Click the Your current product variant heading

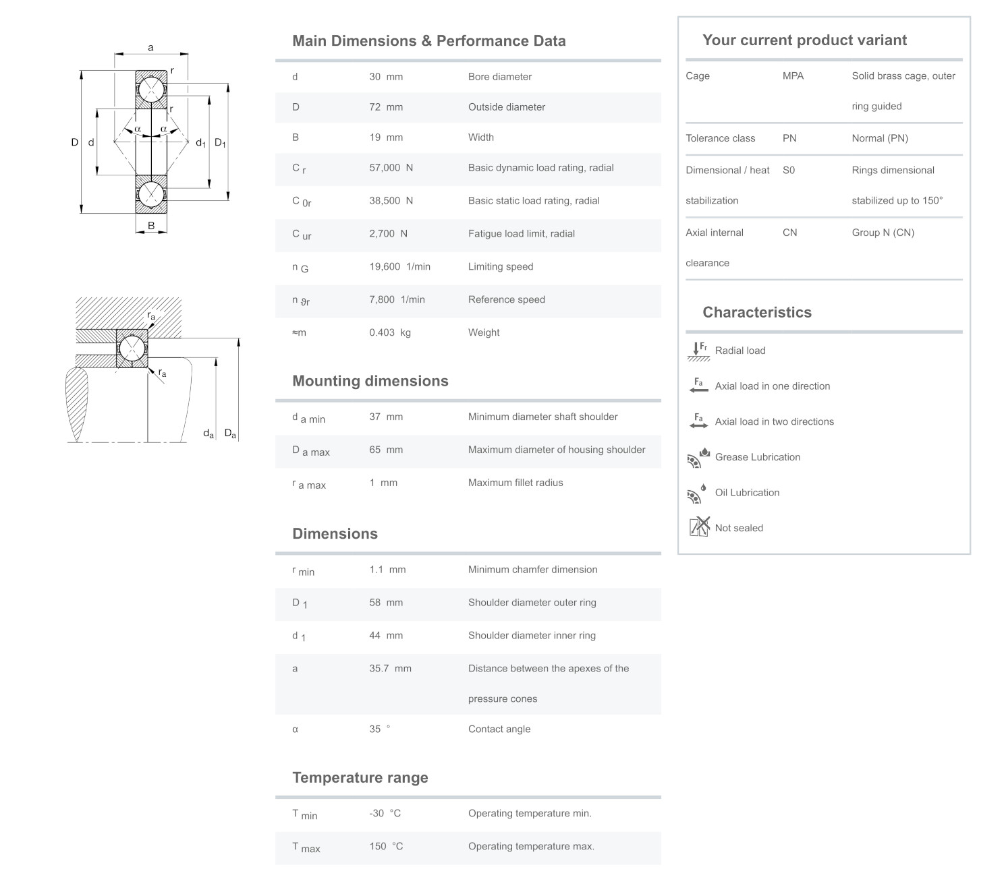pos(804,40)
